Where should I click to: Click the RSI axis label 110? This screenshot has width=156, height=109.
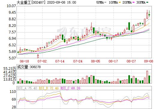[x=13, y=92]
